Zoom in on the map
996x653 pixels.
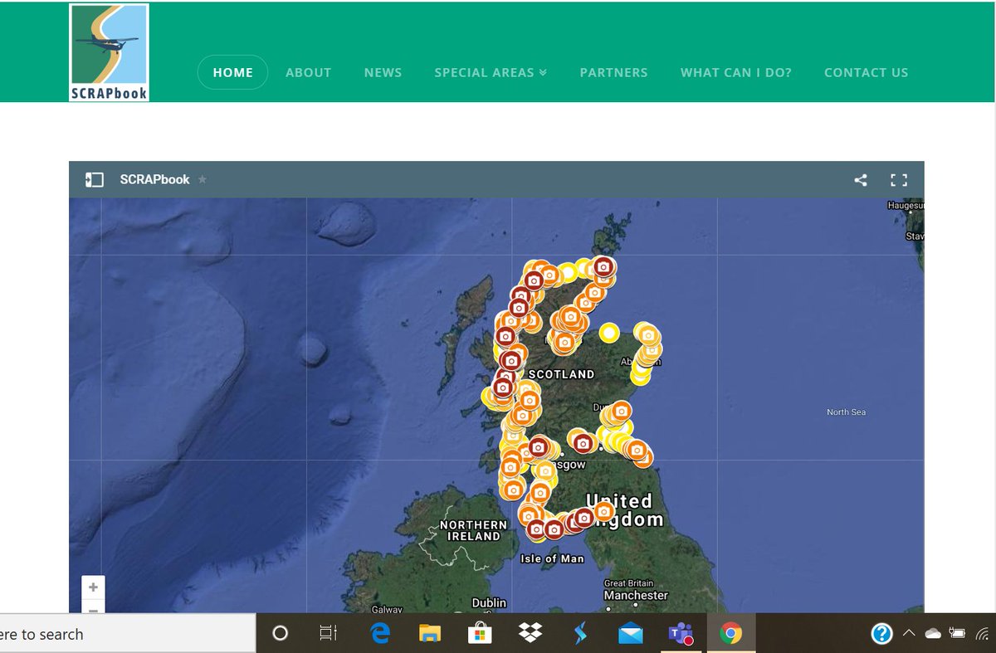[92, 587]
